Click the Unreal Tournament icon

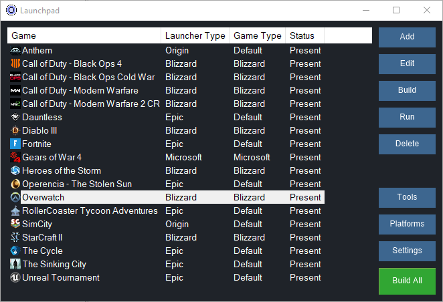(15, 277)
